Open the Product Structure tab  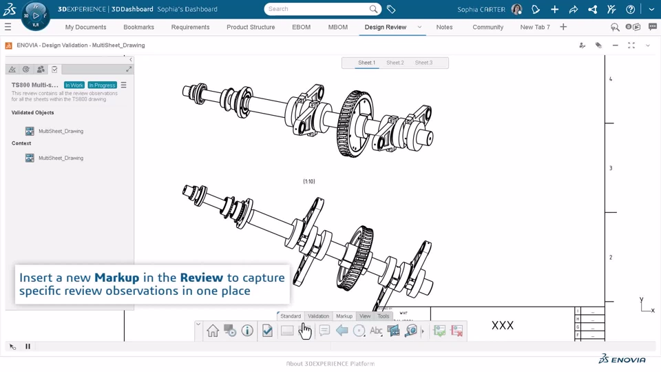tap(251, 27)
